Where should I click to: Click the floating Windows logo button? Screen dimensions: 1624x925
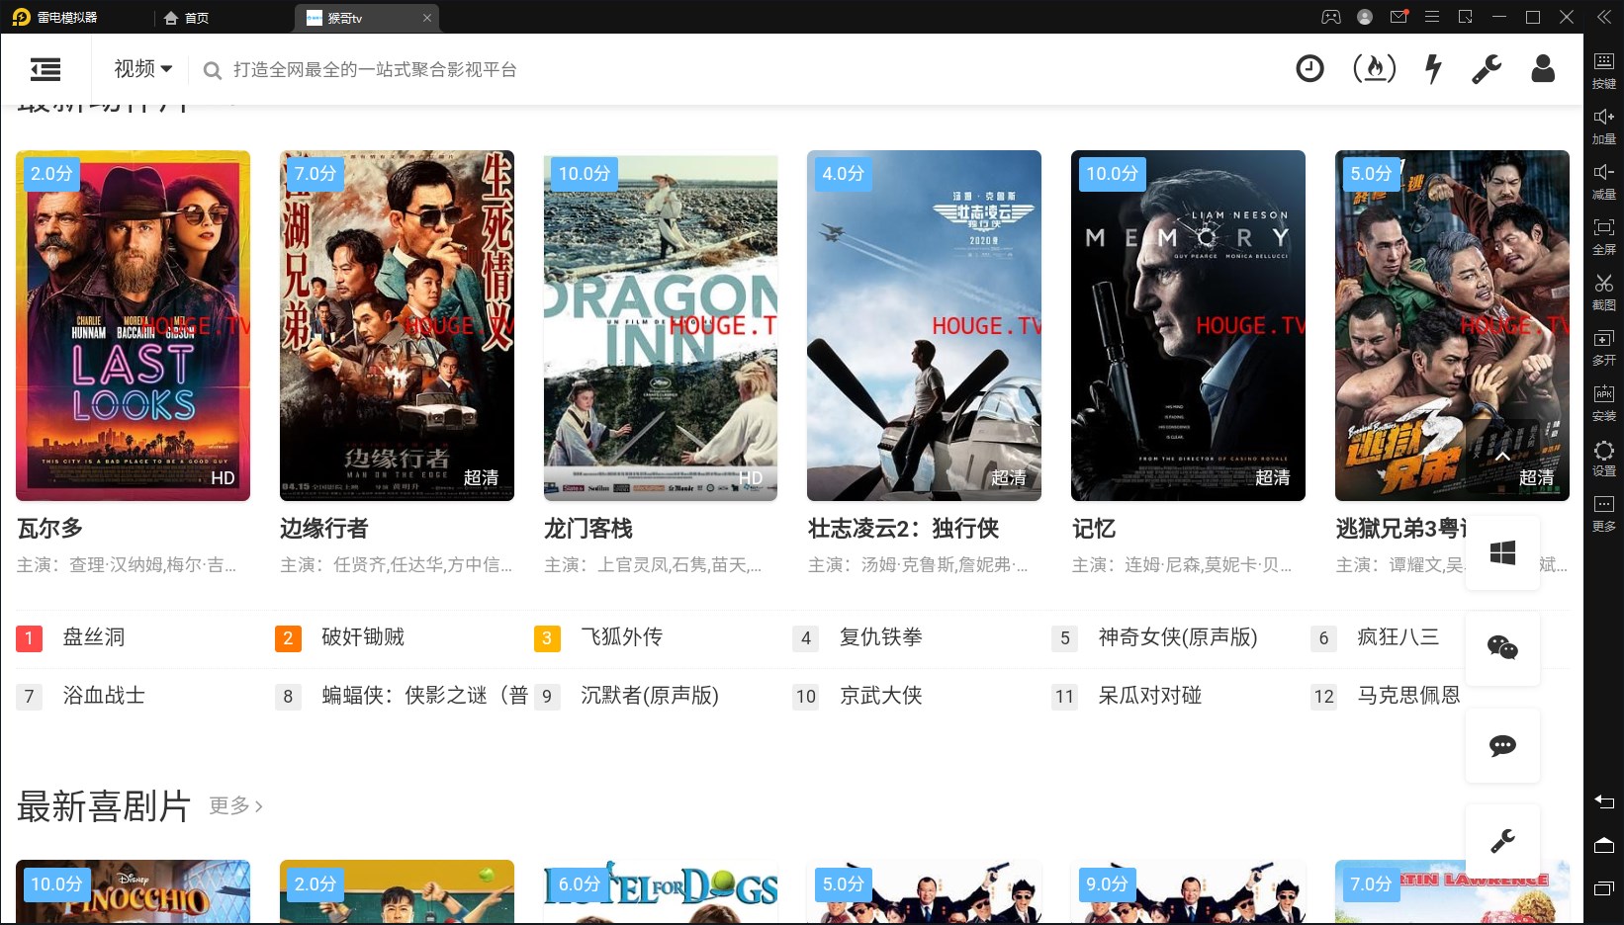[x=1502, y=552]
